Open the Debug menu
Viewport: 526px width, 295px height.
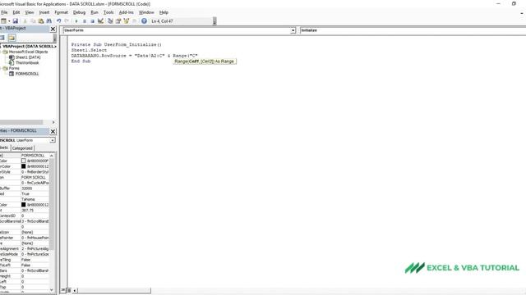point(79,12)
